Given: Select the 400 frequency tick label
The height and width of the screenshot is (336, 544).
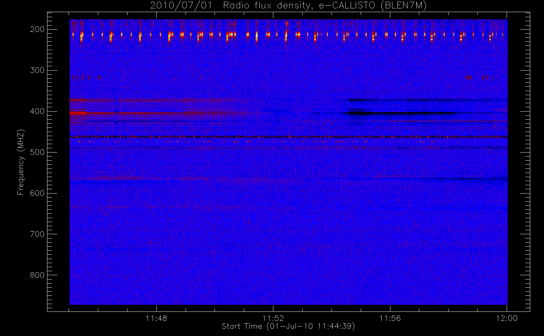Looking at the screenshot, I should pos(37,111).
